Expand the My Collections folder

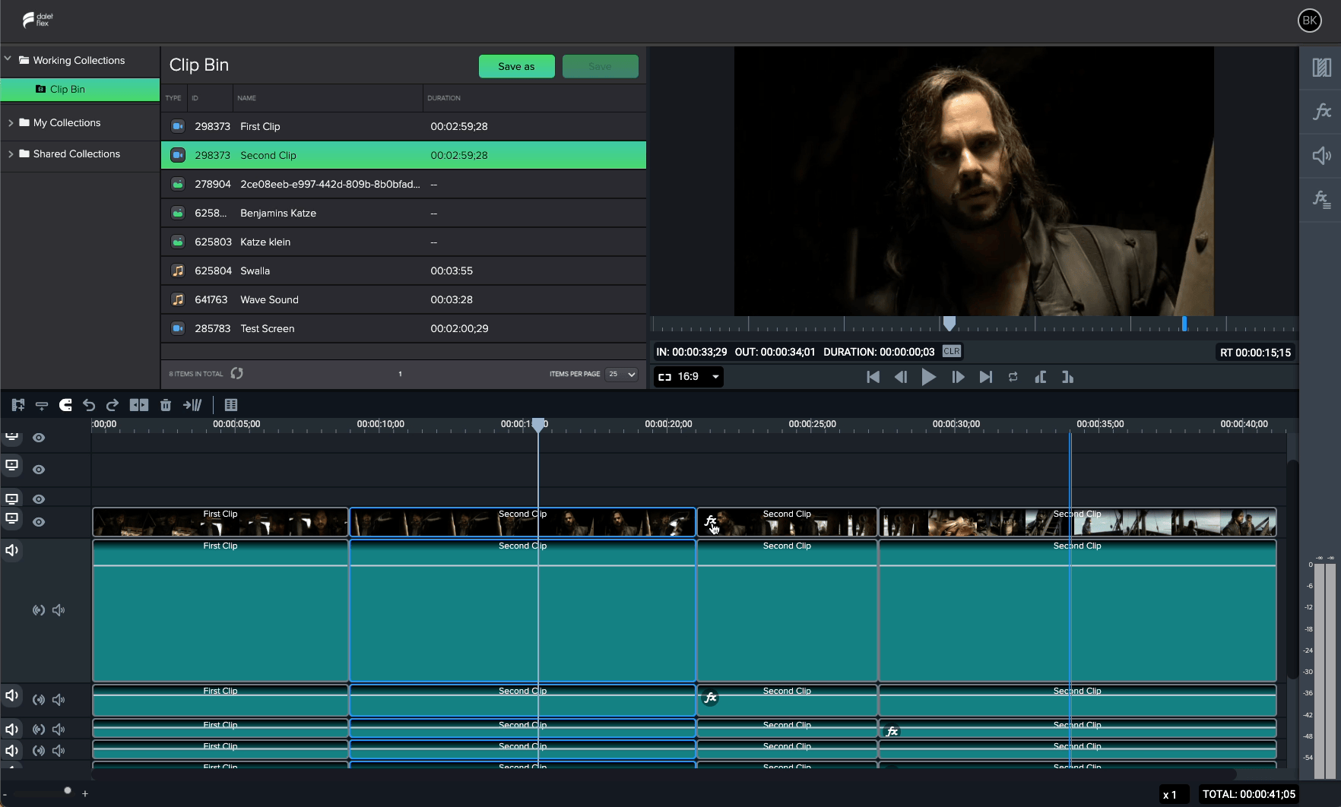click(x=11, y=122)
